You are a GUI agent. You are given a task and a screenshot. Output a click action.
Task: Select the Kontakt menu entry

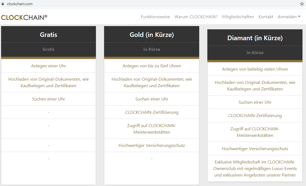[266, 17]
